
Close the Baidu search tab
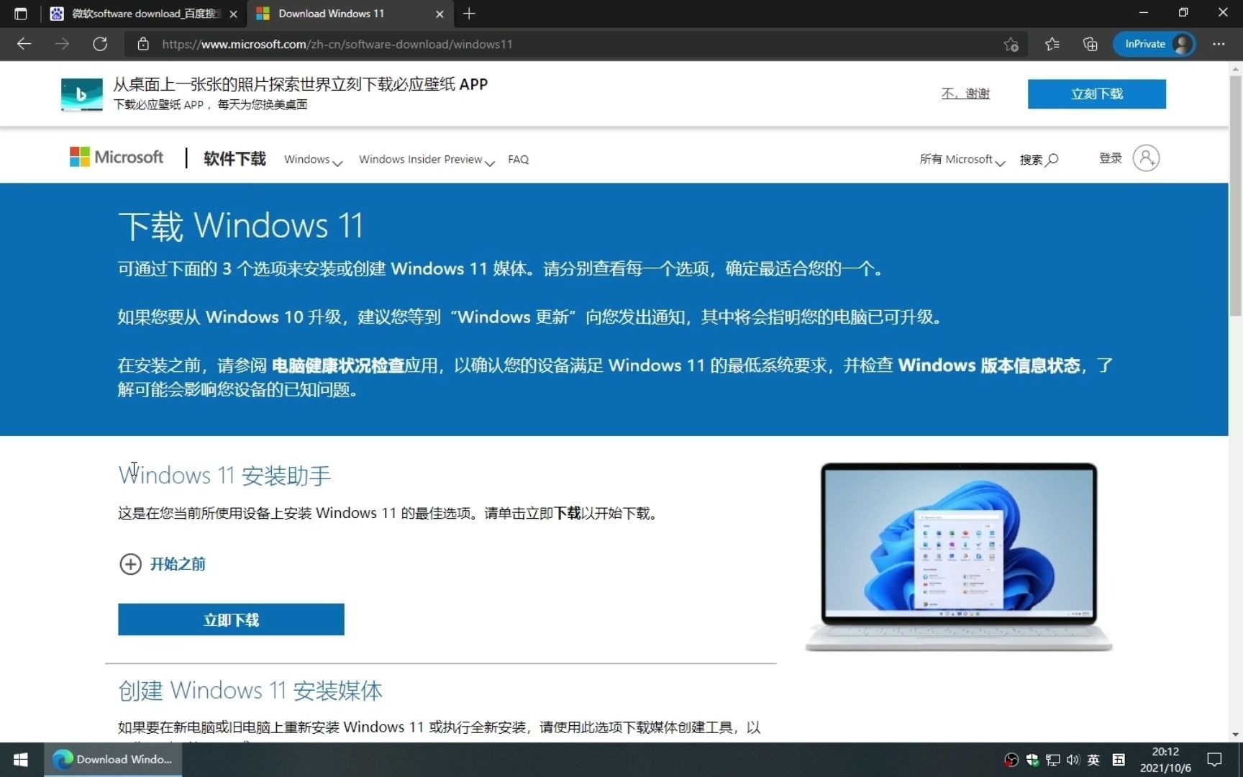click(233, 14)
